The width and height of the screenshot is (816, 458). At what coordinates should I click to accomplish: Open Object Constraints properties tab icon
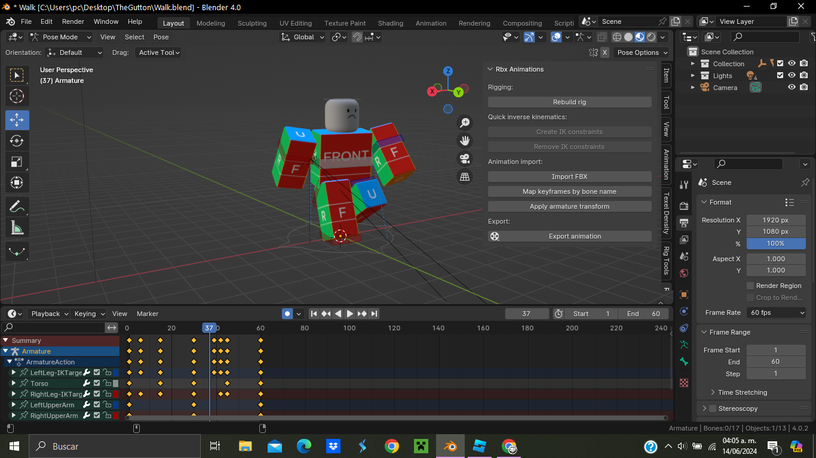coord(684,328)
